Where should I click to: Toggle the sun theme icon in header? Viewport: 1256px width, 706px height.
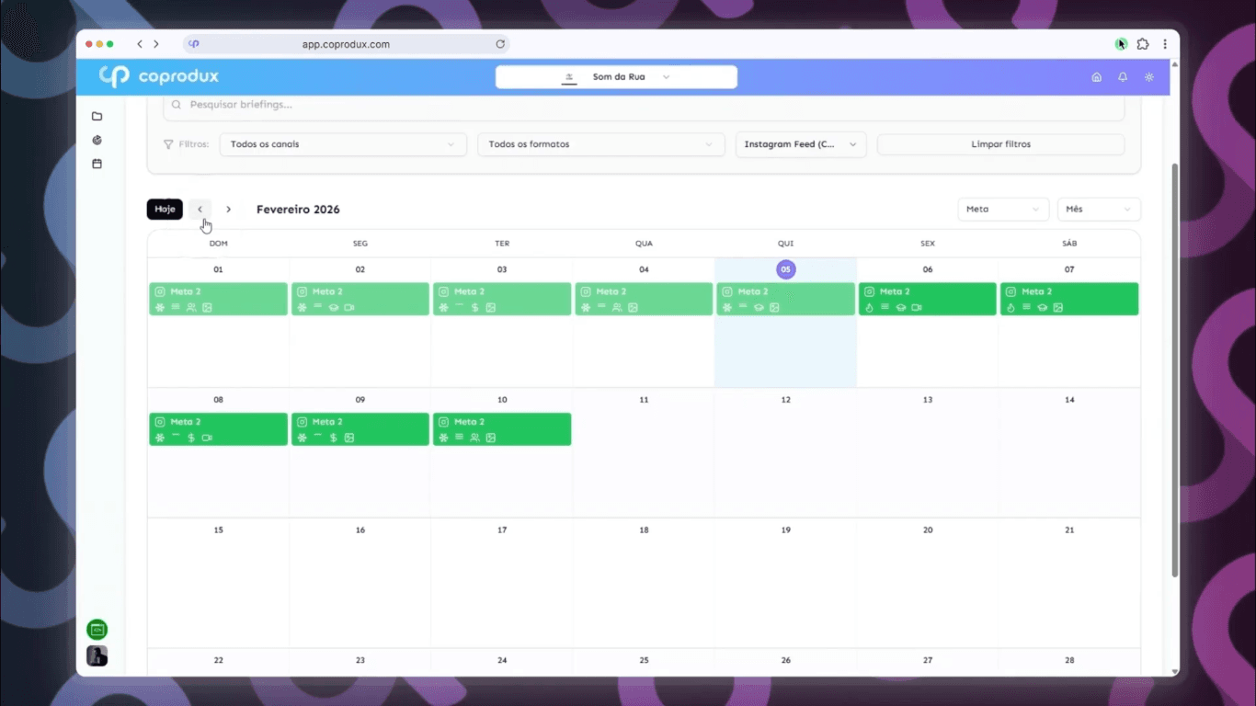[1149, 77]
